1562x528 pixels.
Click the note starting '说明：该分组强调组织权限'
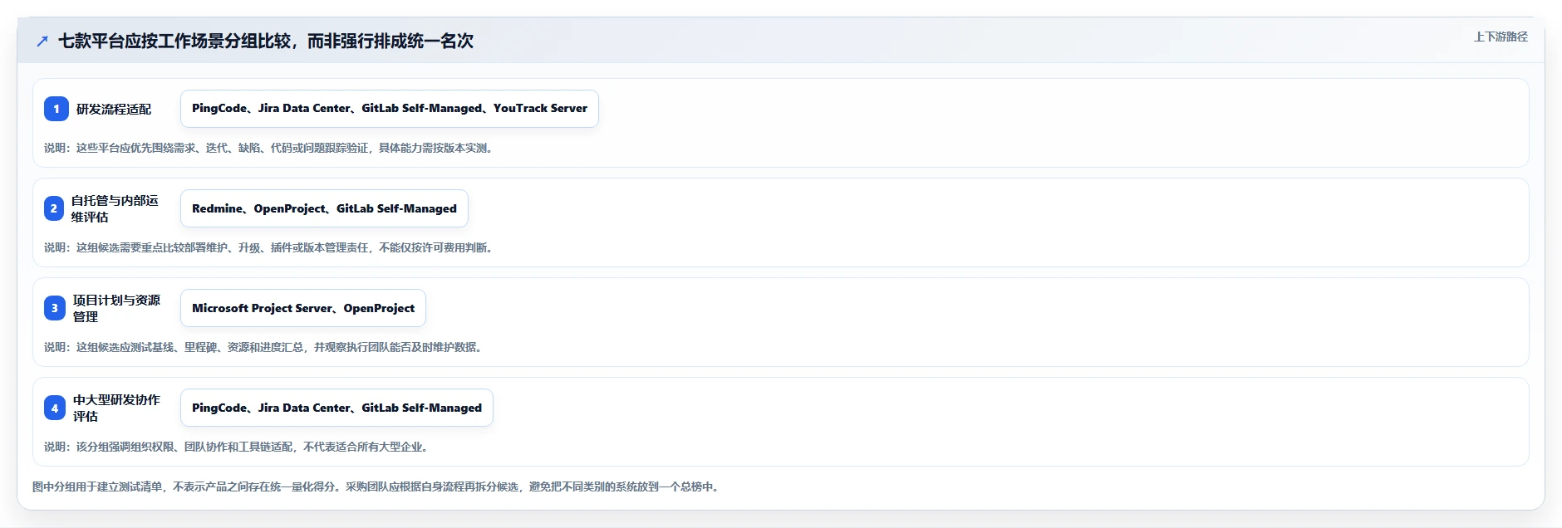click(238, 447)
